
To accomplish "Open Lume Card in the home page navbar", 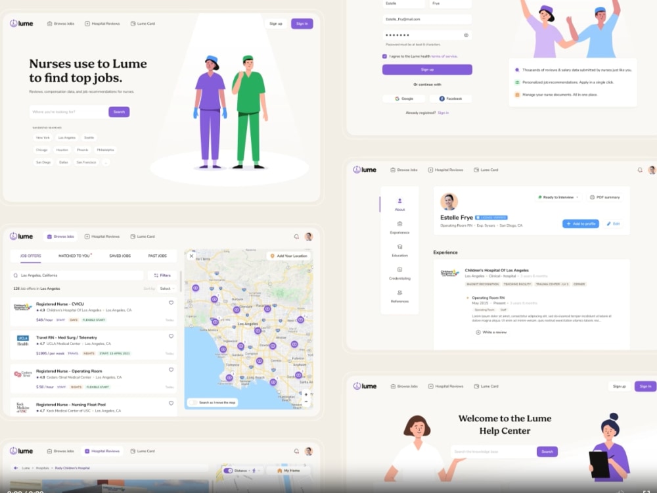I will [x=143, y=24].
